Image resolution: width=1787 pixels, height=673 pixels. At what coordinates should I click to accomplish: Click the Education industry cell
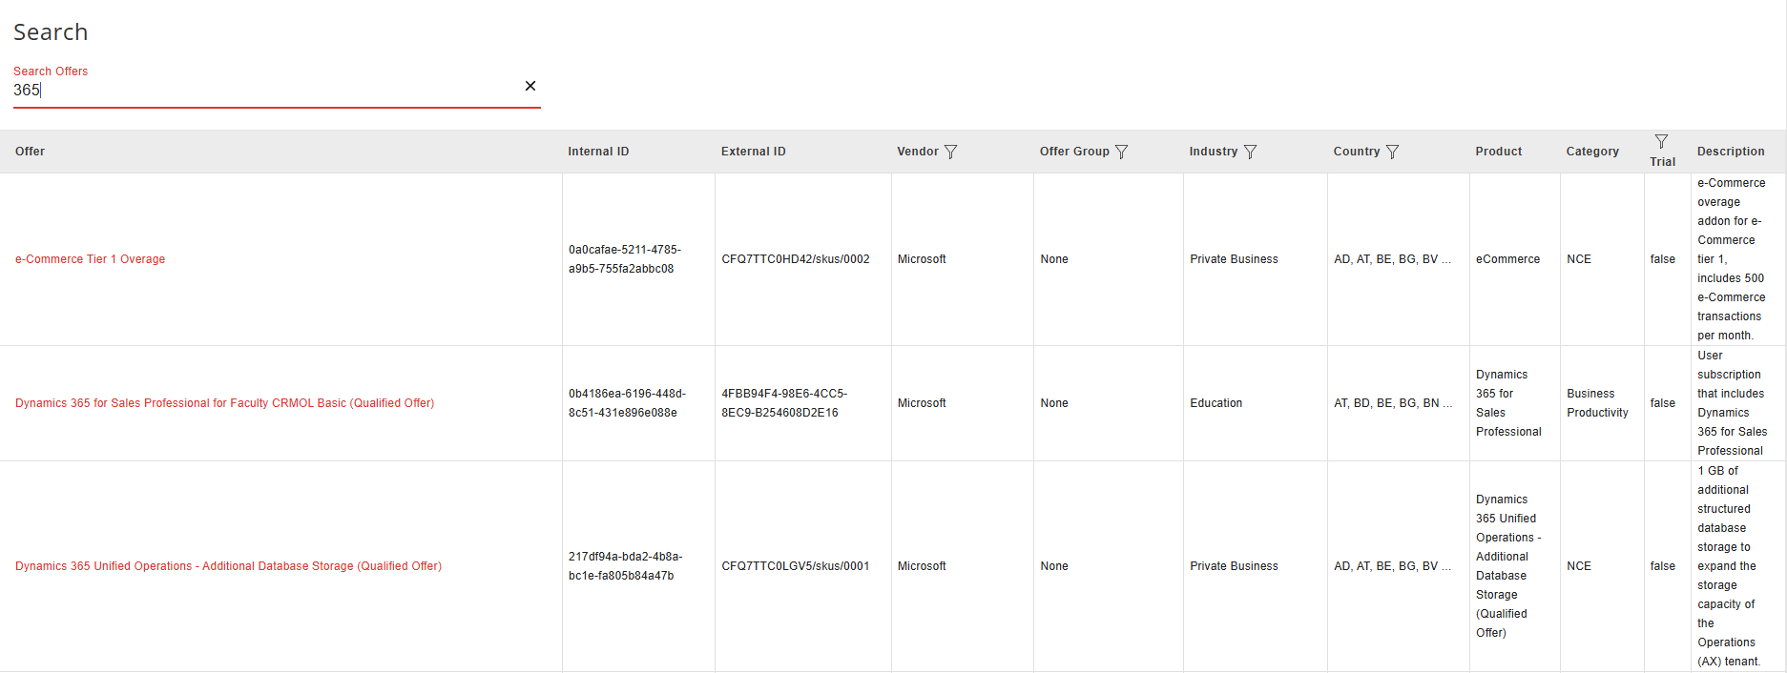pos(1216,403)
